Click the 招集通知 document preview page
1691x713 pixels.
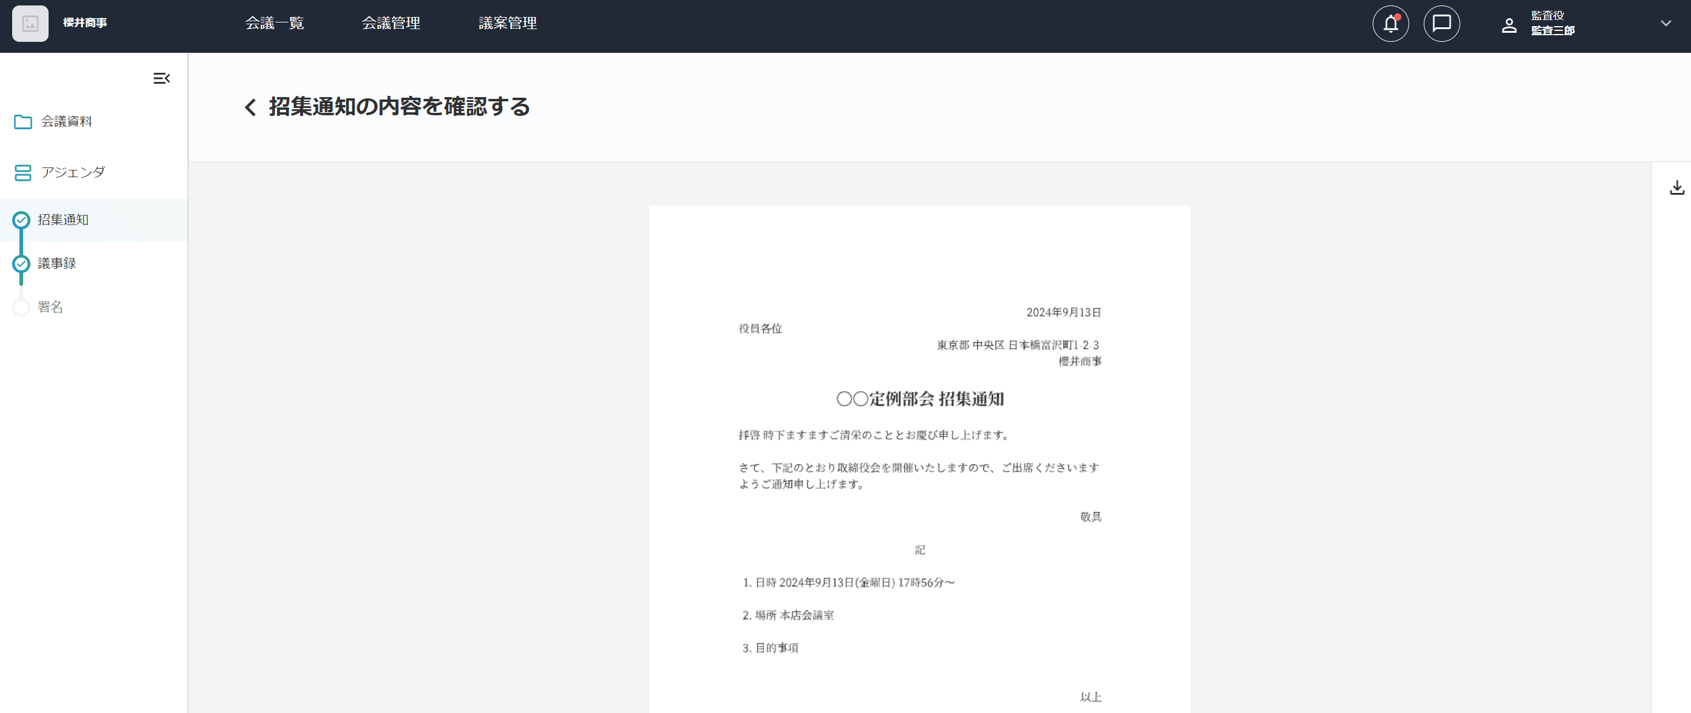(x=919, y=459)
